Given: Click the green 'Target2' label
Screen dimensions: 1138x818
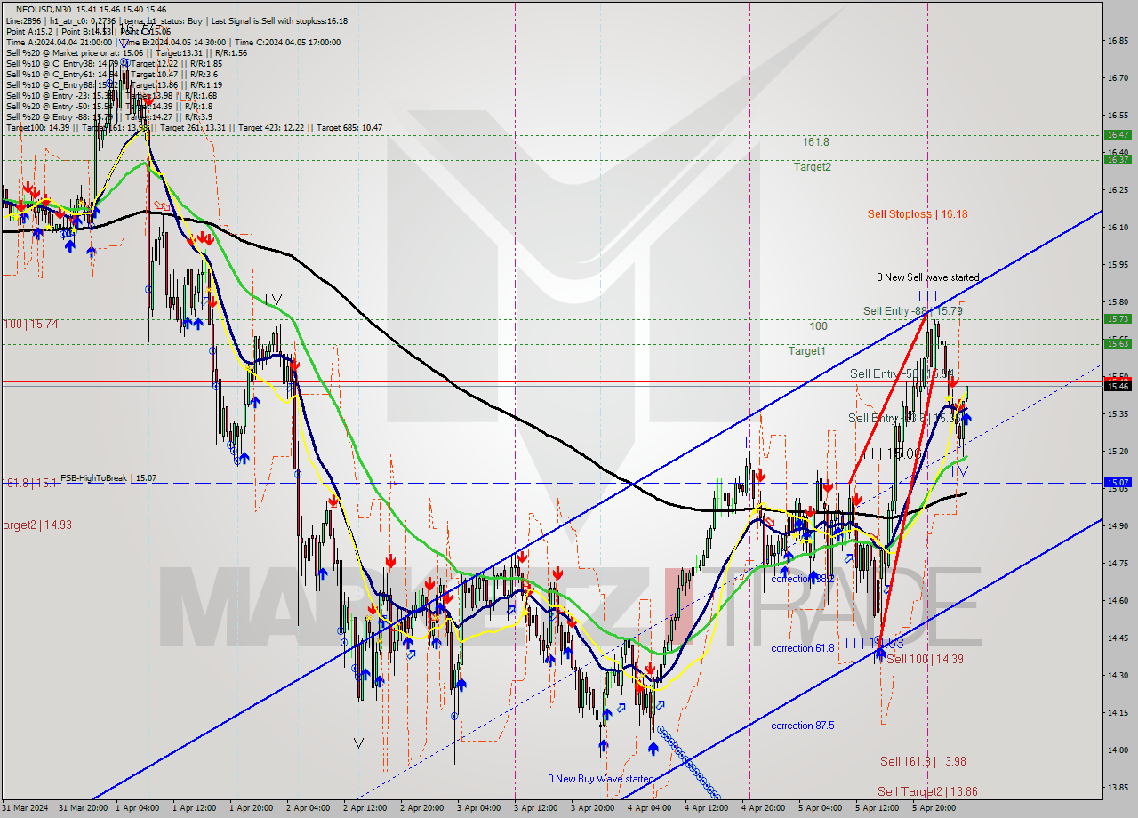Looking at the screenshot, I should click(813, 167).
